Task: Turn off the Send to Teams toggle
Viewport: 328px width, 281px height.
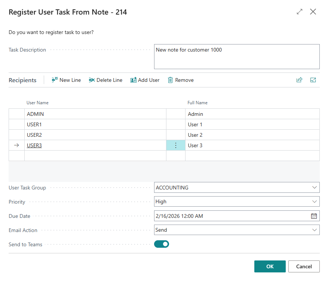Action: [162, 244]
